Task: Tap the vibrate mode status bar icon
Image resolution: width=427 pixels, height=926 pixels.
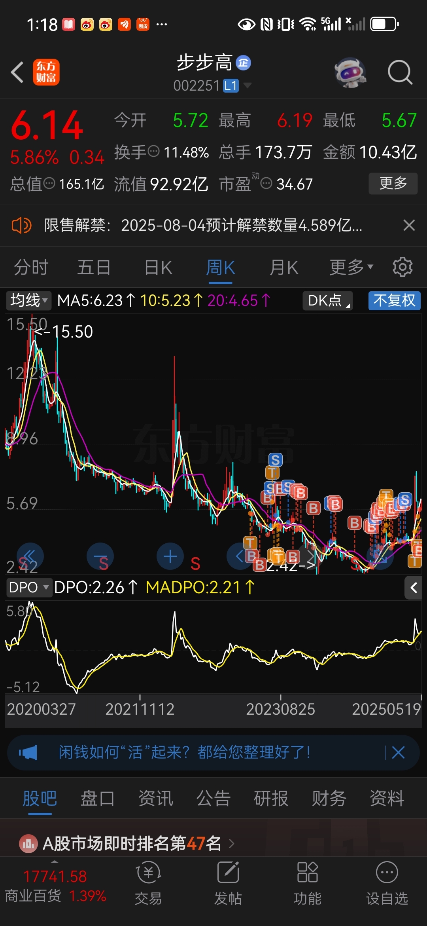Action: (286, 24)
